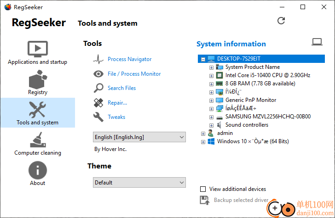Open the Registry section
The image size is (335, 218).
(38, 82)
